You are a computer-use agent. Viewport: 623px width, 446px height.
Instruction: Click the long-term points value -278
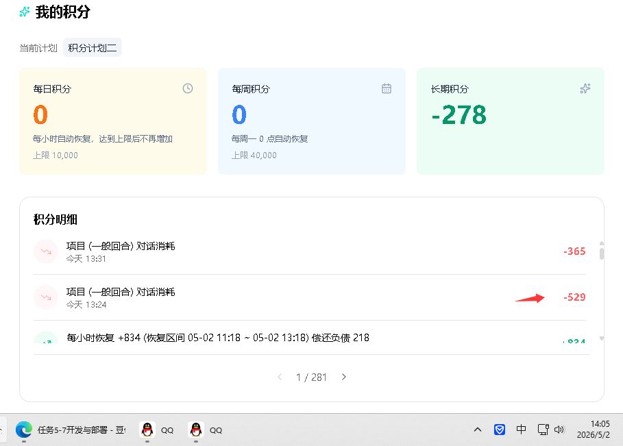tap(459, 115)
